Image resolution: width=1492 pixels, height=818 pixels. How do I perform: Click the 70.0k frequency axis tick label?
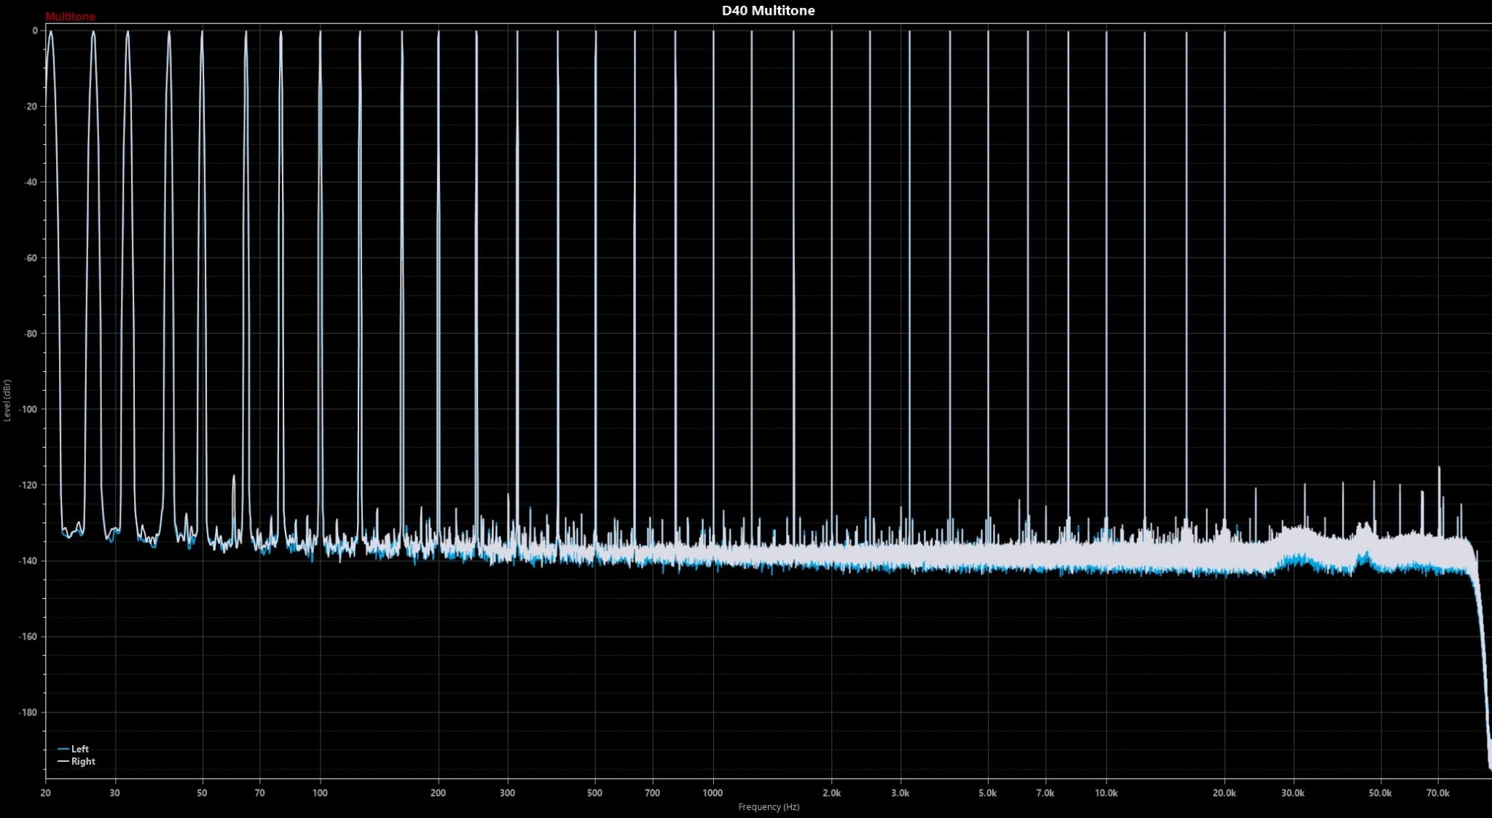tap(1438, 793)
